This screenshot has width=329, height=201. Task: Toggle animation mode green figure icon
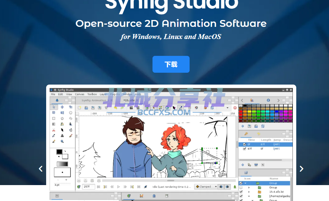[x=235, y=187]
